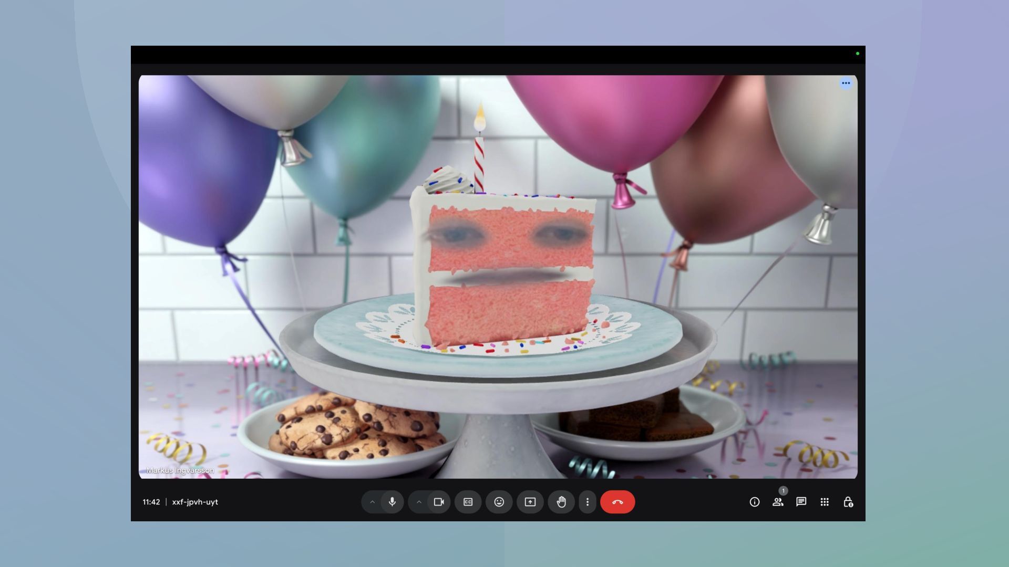Click the present screen icon
The width and height of the screenshot is (1009, 567).
click(530, 502)
